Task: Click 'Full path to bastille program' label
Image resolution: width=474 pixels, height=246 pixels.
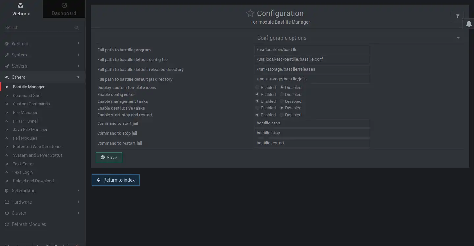Action: (124, 50)
